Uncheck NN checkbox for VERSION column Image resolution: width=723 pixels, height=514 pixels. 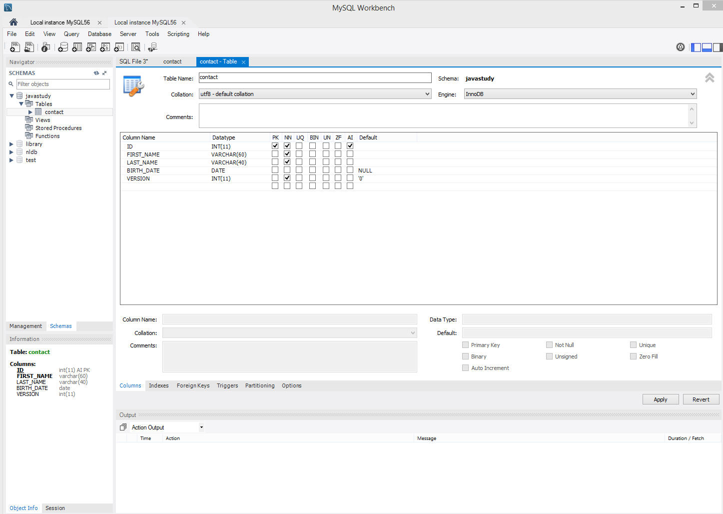(x=287, y=178)
